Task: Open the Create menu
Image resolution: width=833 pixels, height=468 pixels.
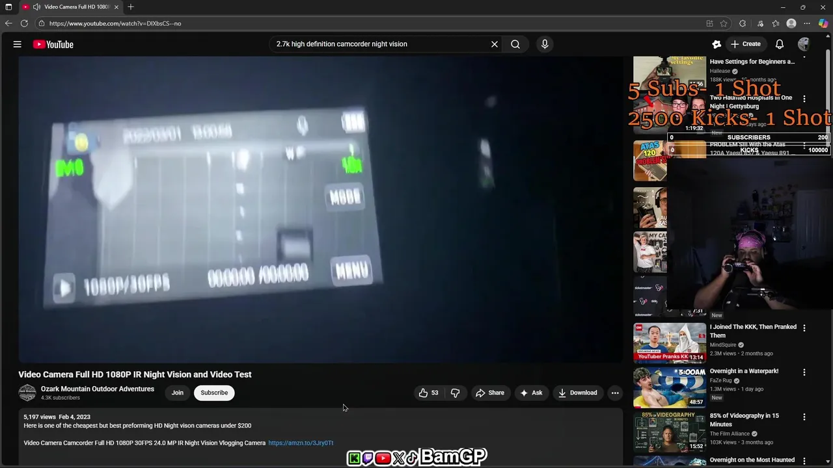Action: 746,44
